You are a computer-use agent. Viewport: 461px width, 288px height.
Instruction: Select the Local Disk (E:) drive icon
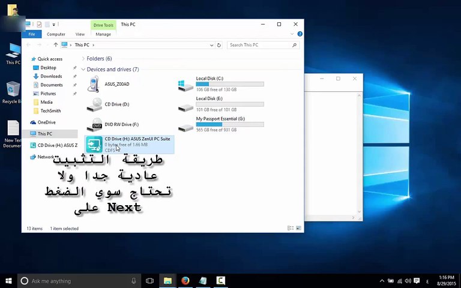(x=185, y=108)
